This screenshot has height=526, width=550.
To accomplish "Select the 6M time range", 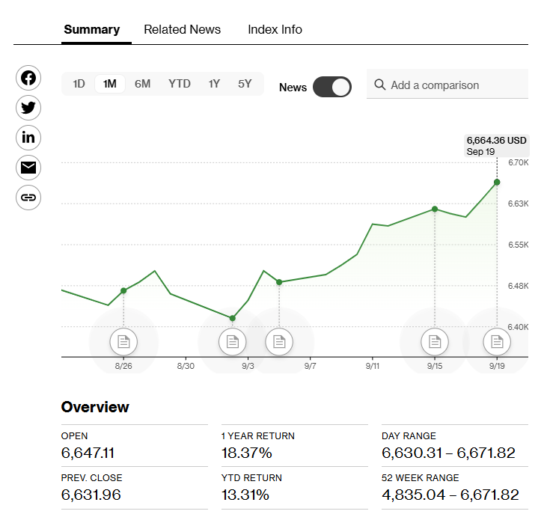I will (x=142, y=84).
